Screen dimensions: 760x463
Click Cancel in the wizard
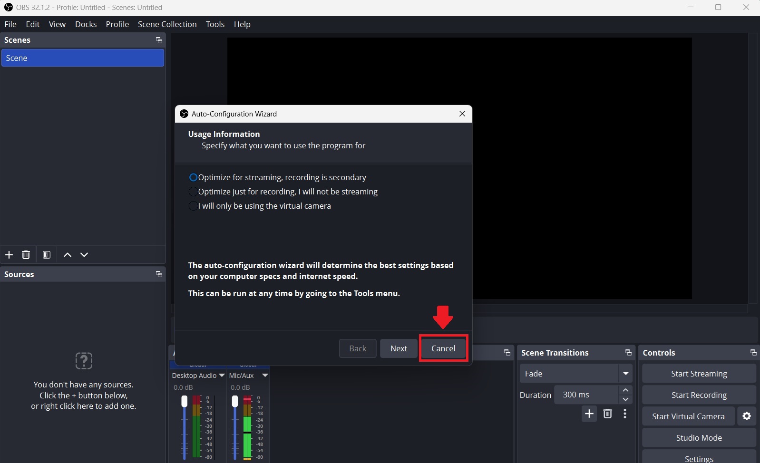pos(443,348)
